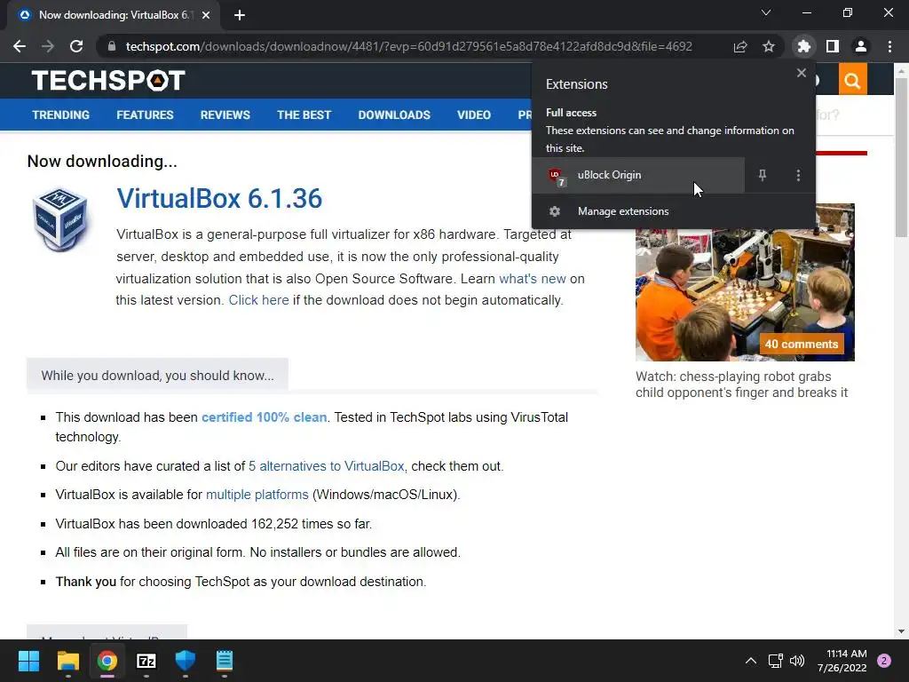The width and height of the screenshot is (909, 682).
Task: Open the Reviews section
Action: [225, 115]
